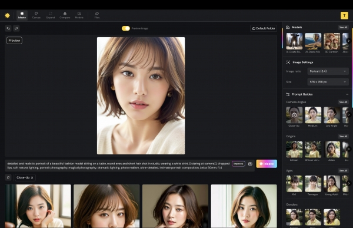Toggle the Preview Image switch
This screenshot has width=353, height=228.
click(x=126, y=28)
